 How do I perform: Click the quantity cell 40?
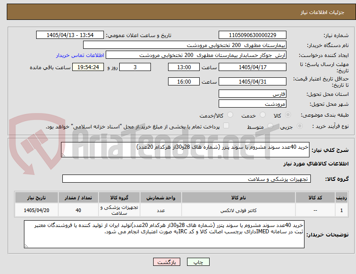tap(78, 210)
